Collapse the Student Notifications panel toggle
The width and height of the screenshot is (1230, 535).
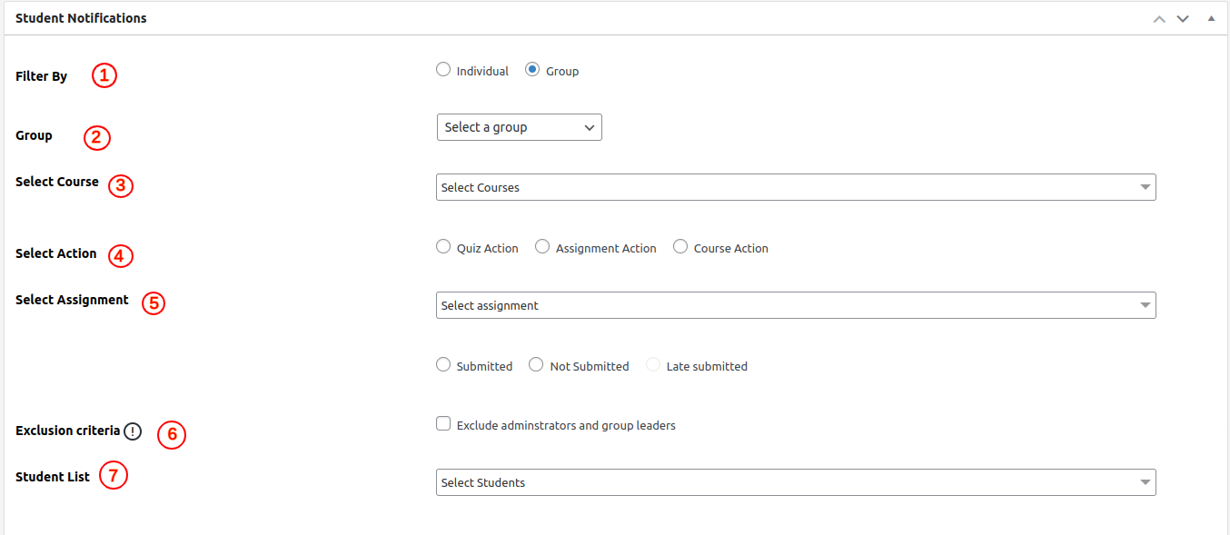tap(1211, 18)
